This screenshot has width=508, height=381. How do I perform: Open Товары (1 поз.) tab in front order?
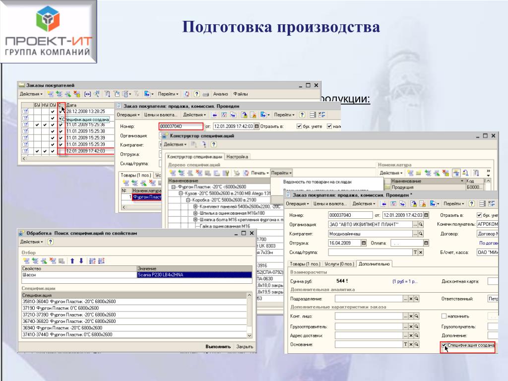305,264
